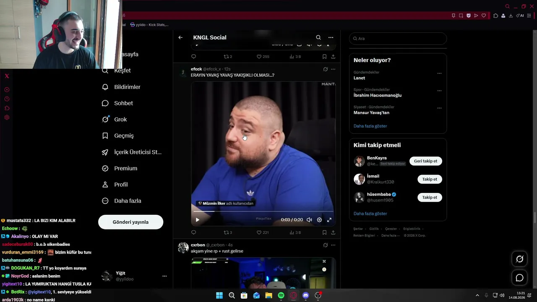Open cxrbon's profile avatar
The width and height of the screenshot is (537, 302).
[x=183, y=247]
